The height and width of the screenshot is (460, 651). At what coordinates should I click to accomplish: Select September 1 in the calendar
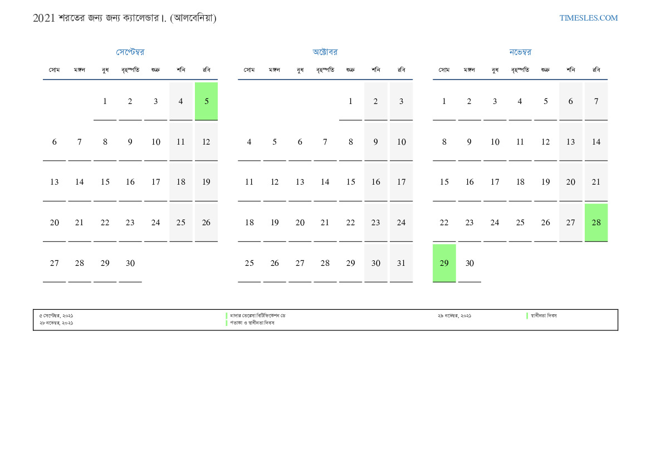105,101
